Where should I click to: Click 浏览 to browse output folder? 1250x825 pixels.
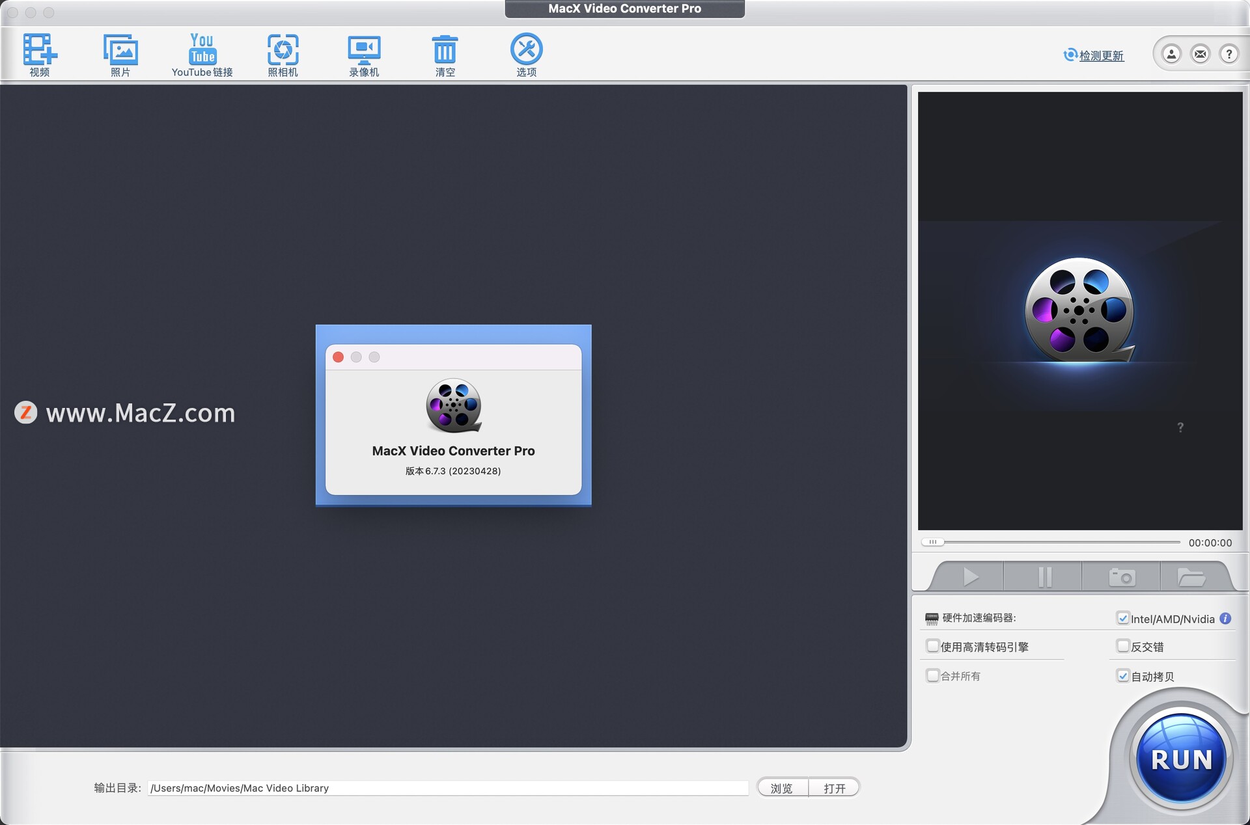(781, 788)
